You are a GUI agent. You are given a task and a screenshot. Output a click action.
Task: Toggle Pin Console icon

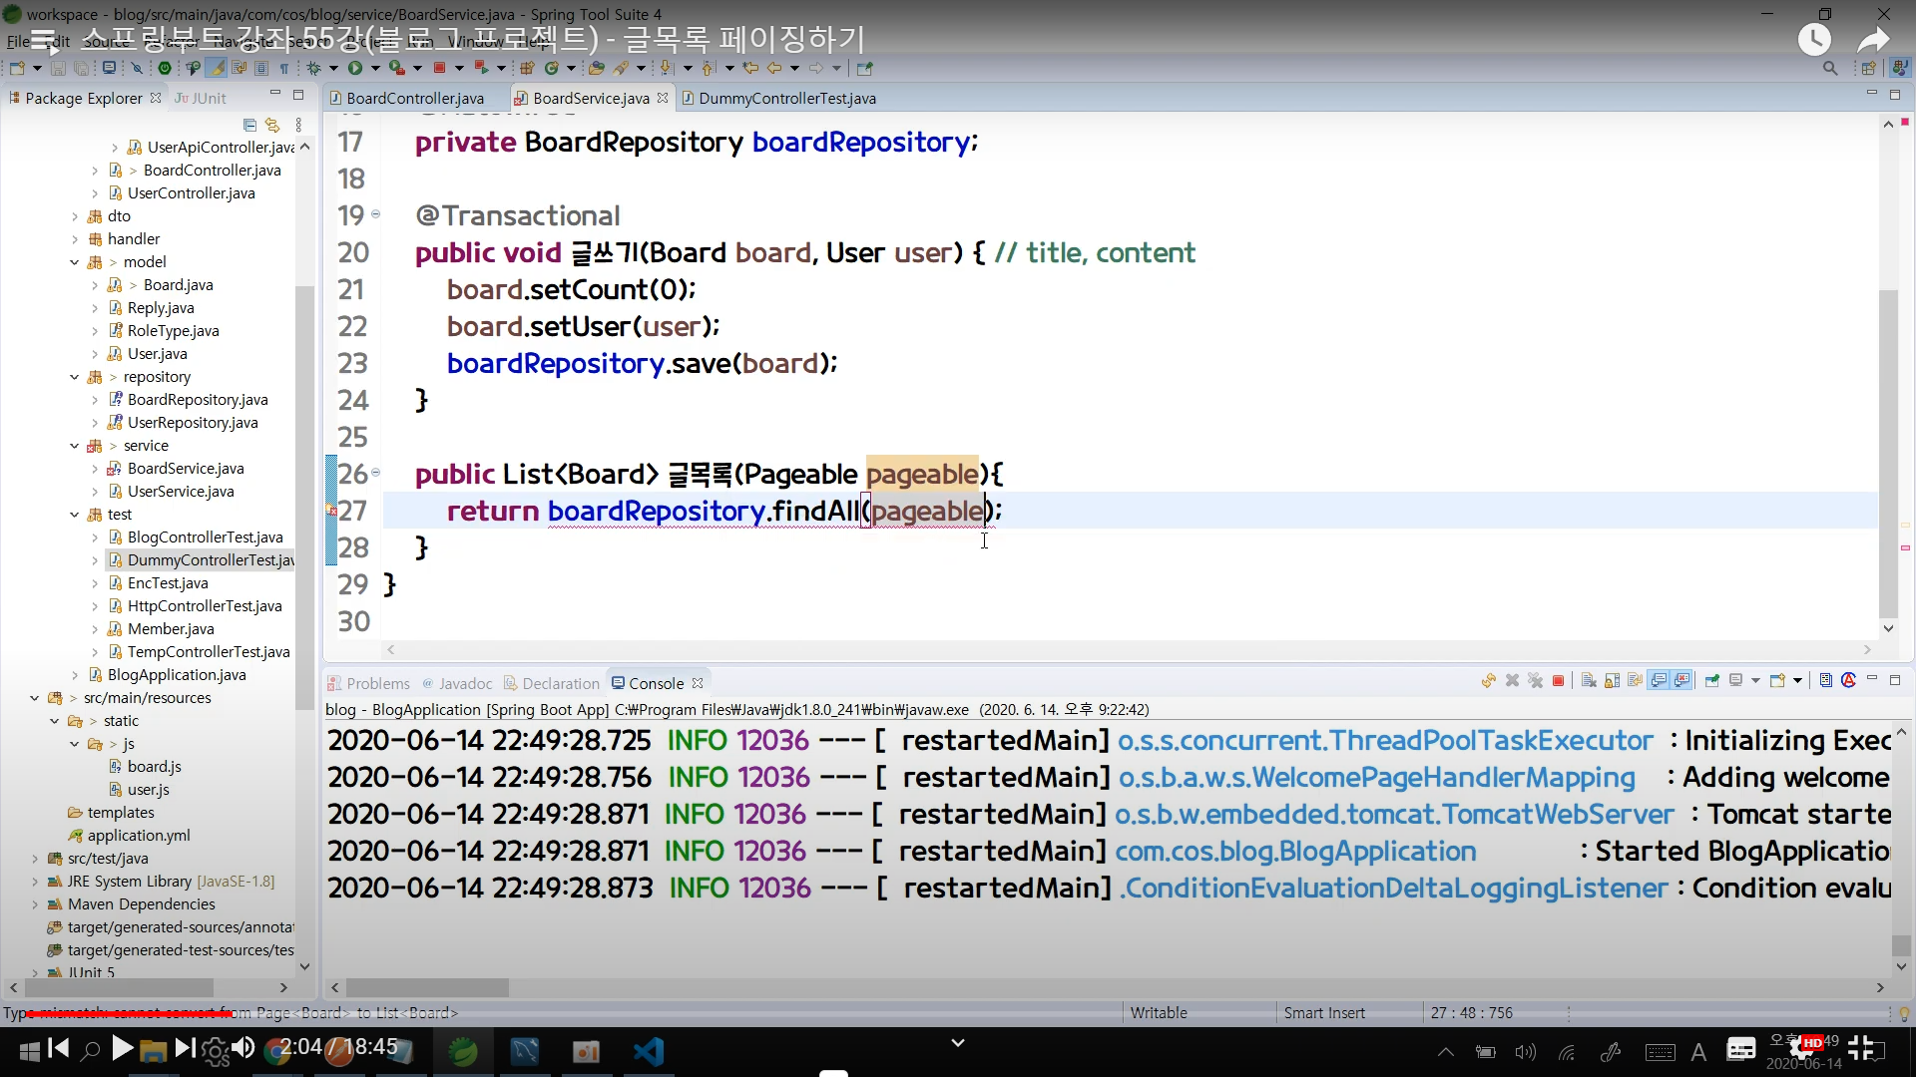(1712, 681)
